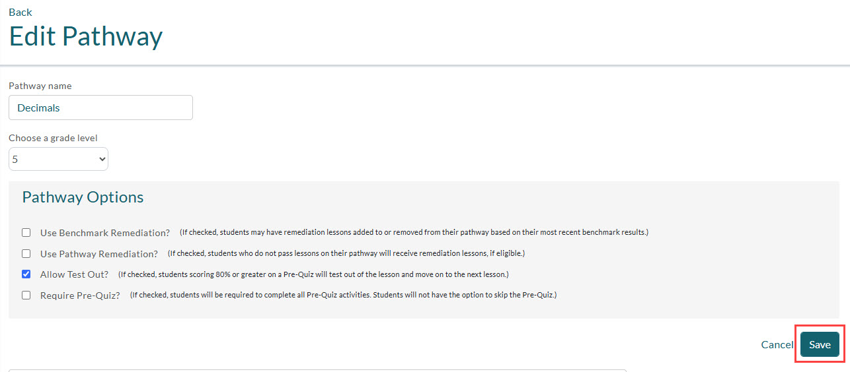The width and height of the screenshot is (850, 372).
Task: Click the "Use Pathway Remediation?" label text
Action: click(99, 254)
